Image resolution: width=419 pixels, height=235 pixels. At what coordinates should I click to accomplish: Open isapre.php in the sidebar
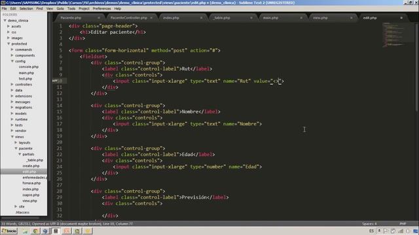31,195
